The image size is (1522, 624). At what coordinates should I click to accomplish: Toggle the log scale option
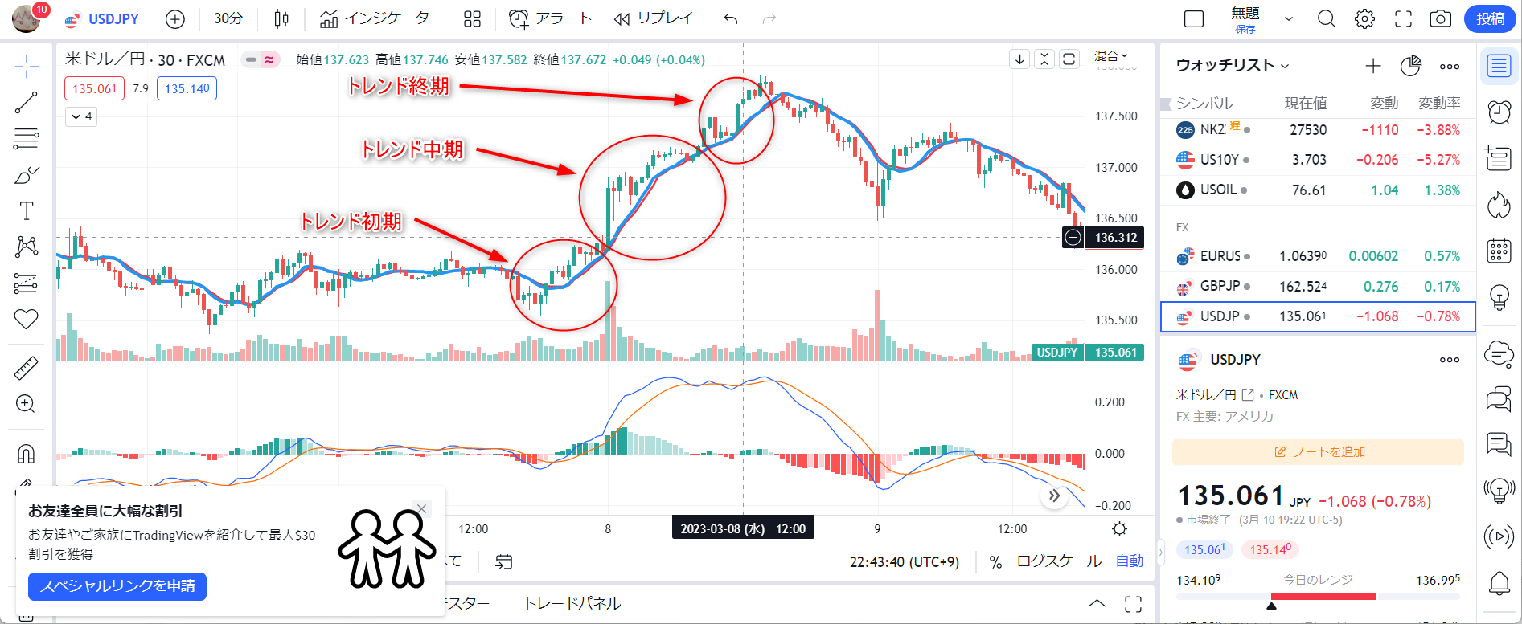[x=1058, y=561]
